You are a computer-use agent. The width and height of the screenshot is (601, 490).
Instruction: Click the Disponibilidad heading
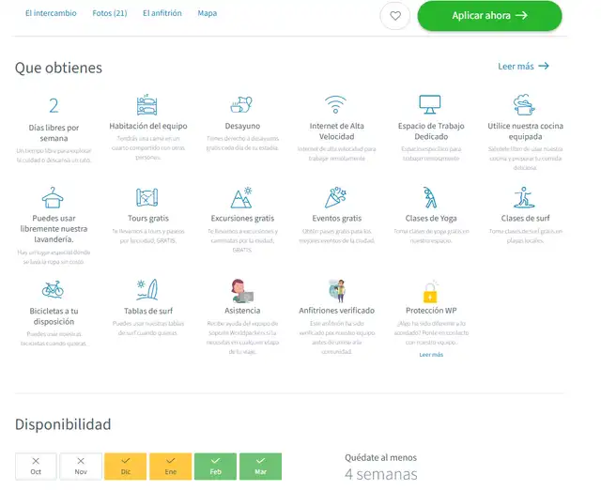[x=63, y=424]
